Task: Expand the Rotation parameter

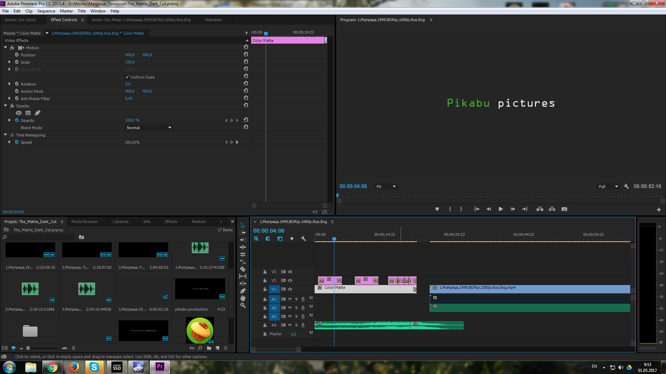Action: pyautogui.click(x=10, y=84)
